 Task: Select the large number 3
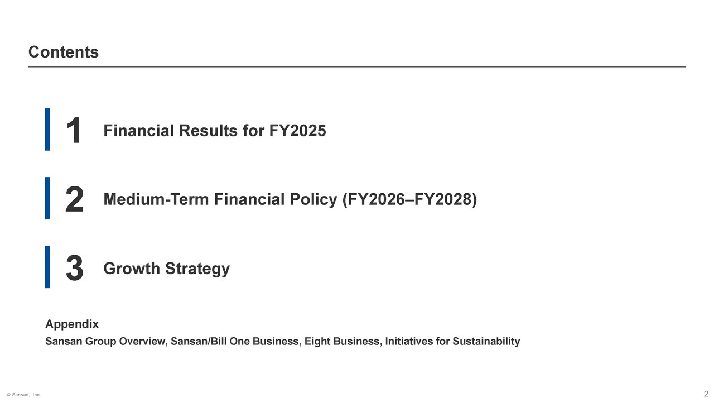(x=74, y=269)
